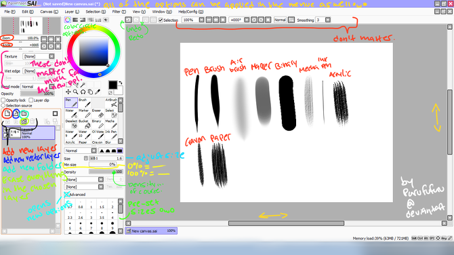Click the navigator canvas thumbnail

tap(31, 26)
